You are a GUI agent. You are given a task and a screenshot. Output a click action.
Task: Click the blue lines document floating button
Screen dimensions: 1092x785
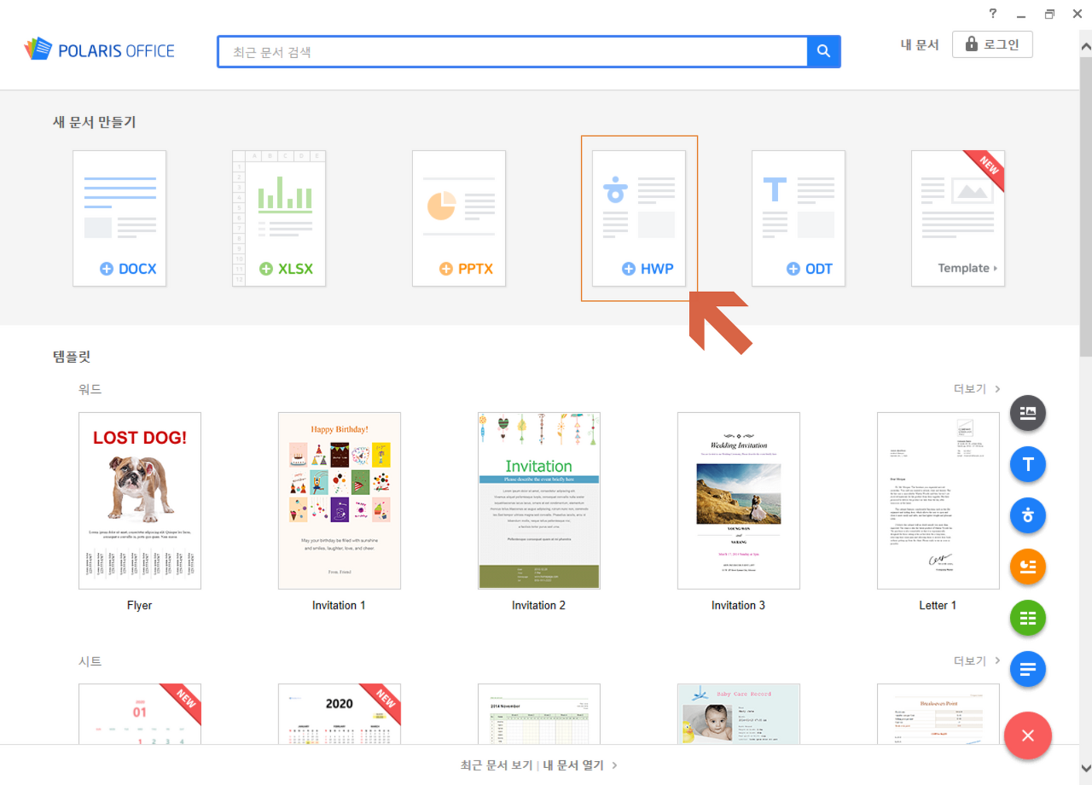pos(1028,669)
